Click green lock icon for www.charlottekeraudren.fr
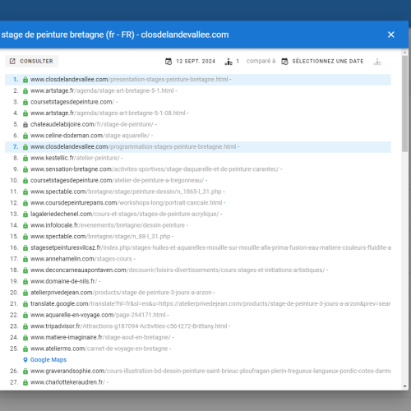The image size is (411, 411). (x=25, y=382)
